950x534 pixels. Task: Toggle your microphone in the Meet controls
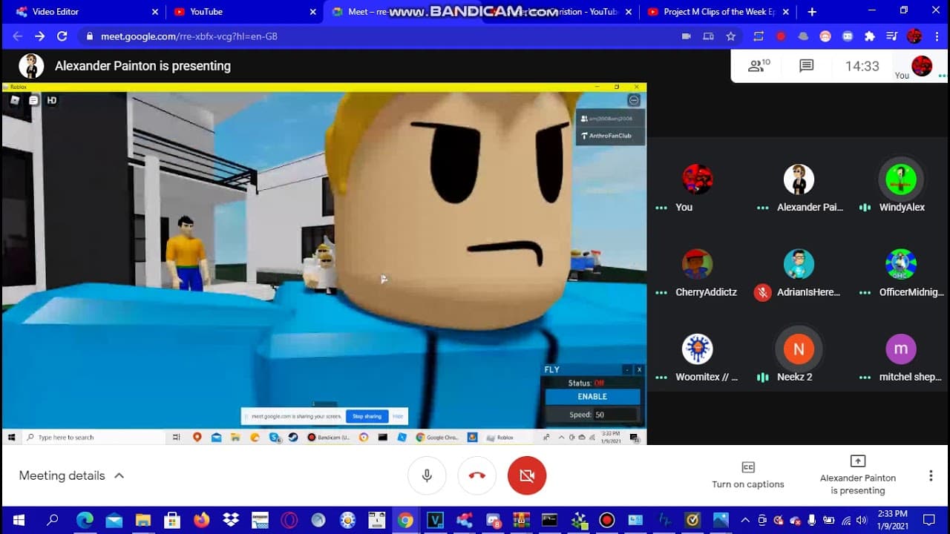(x=427, y=475)
